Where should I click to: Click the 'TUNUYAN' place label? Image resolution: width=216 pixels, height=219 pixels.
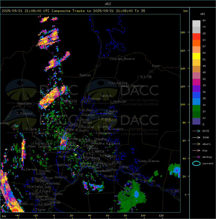click(55, 203)
